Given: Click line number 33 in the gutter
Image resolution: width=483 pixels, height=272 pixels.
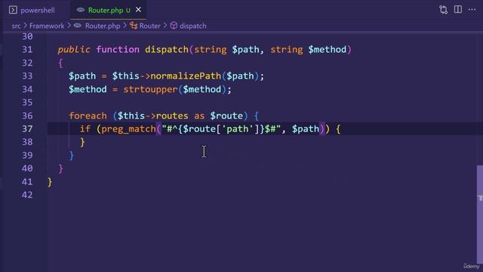Looking at the screenshot, I should 27,76.
